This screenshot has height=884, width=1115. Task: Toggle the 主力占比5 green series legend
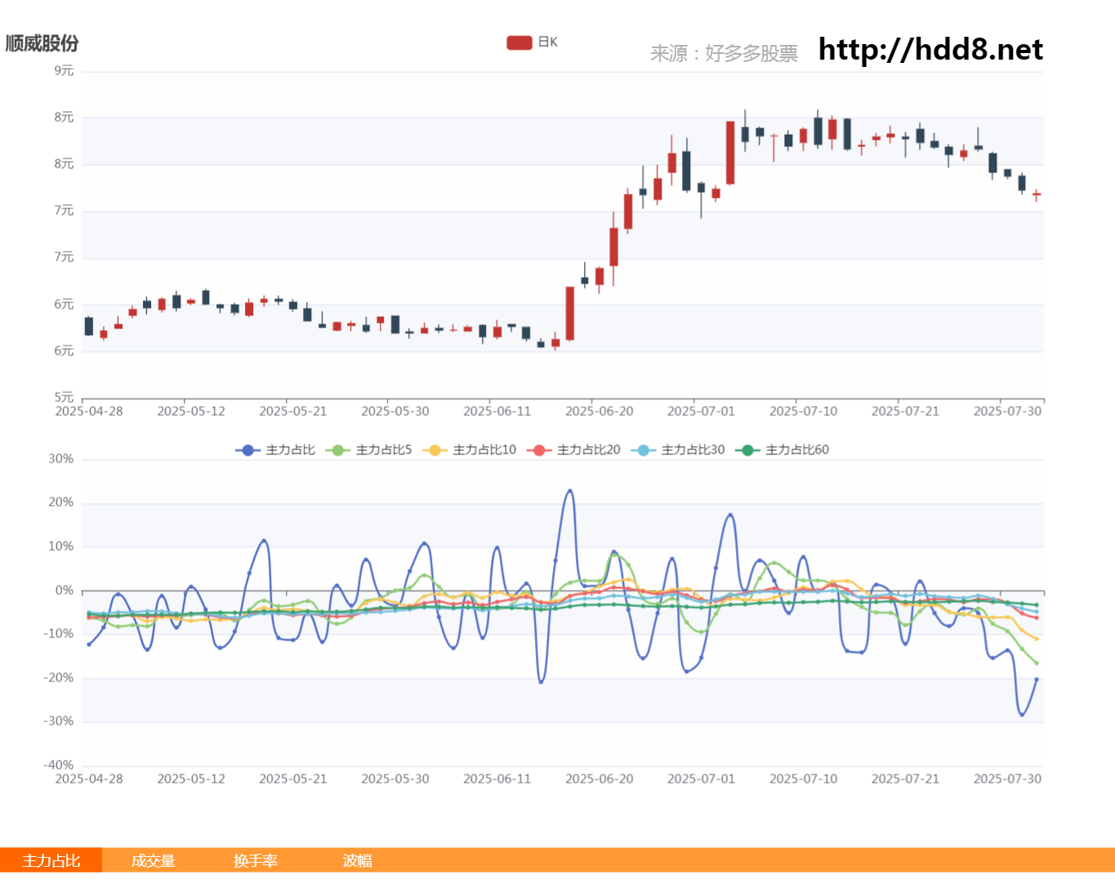(368, 450)
